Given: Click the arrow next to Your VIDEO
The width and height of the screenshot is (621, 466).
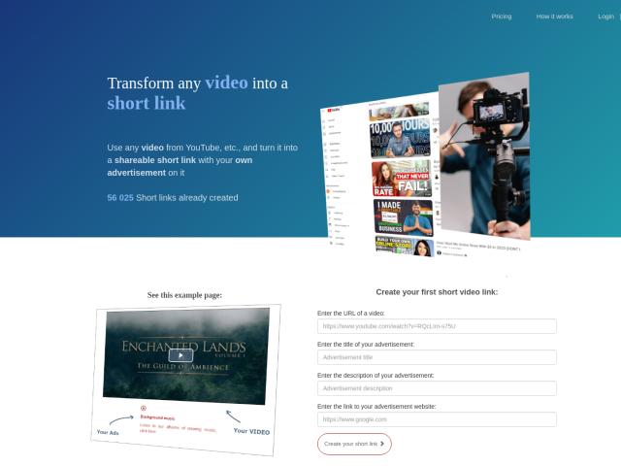Looking at the screenshot, I should [x=233, y=416].
